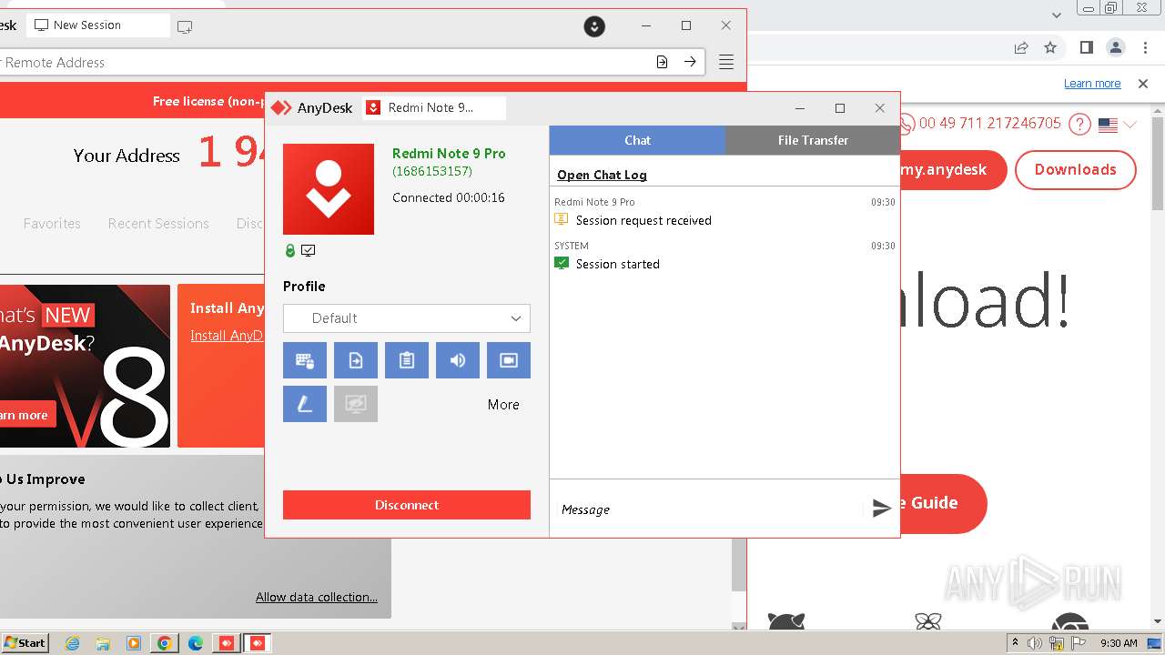Open US flag language dropdown
This screenshot has height=655, width=1165.
[1117, 125]
